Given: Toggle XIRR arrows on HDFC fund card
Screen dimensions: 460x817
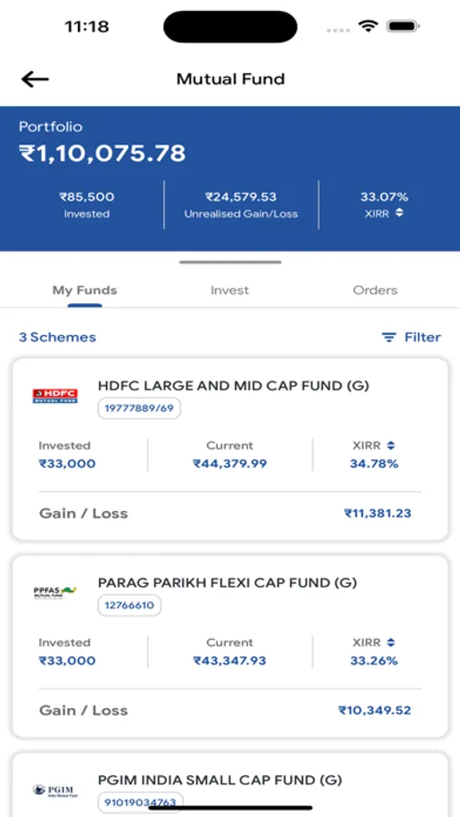Looking at the screenshot, I should pyautogui.click(x=391, y=446).
